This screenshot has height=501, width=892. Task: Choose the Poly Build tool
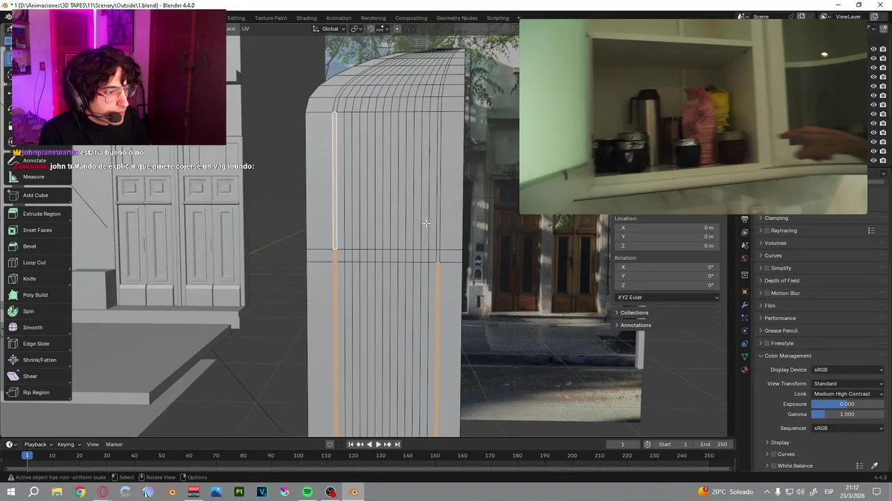point(36,295)
